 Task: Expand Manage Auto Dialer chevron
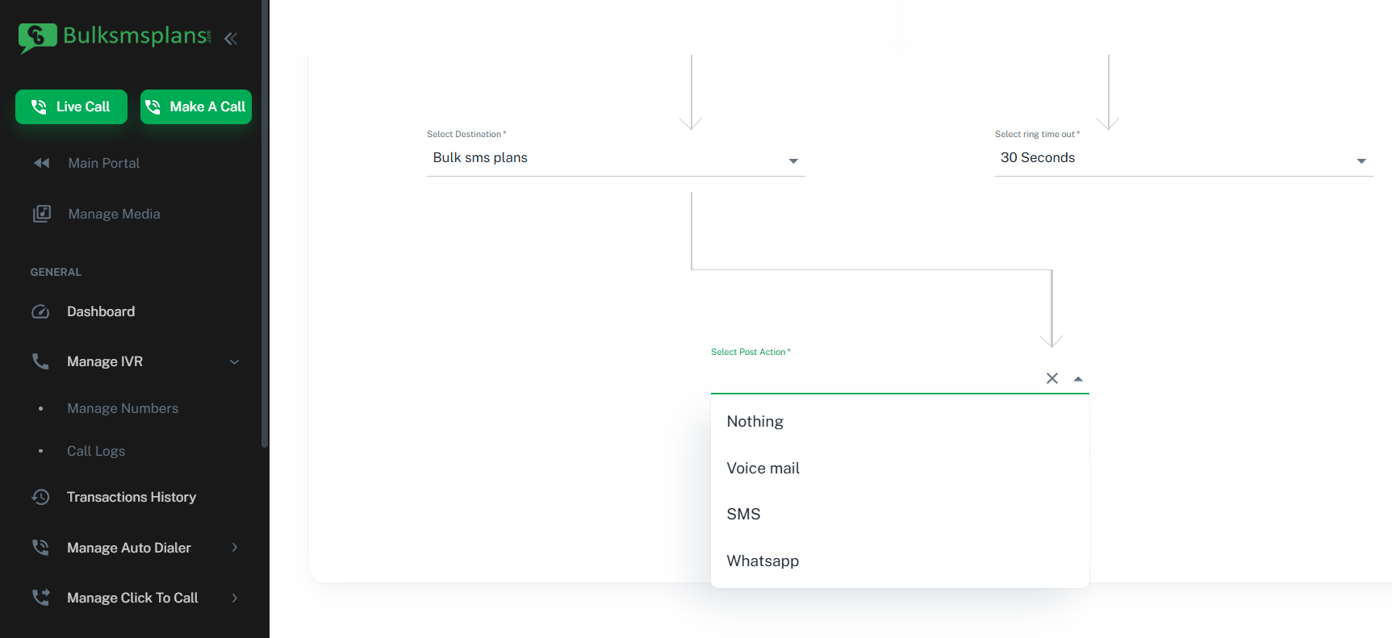235,548
